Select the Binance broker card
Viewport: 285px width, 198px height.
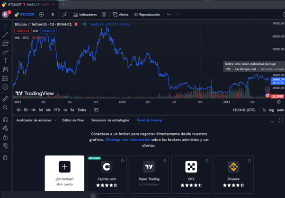click(233, 174)
